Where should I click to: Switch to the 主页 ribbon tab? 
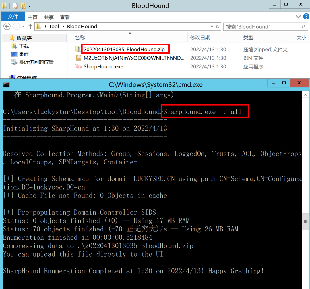point(32,17)
